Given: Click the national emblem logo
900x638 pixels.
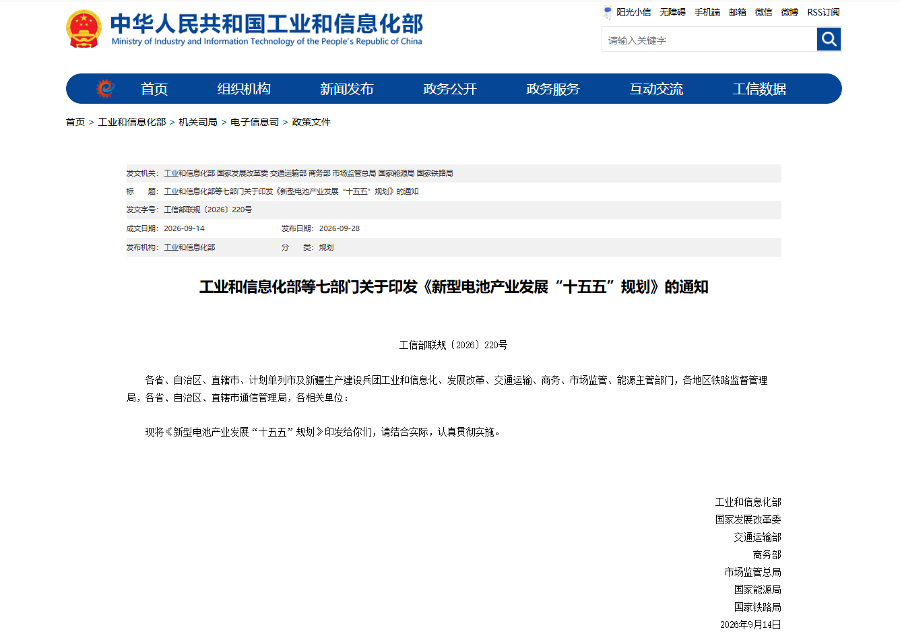Looking at the screenshot, I should 84,29.
